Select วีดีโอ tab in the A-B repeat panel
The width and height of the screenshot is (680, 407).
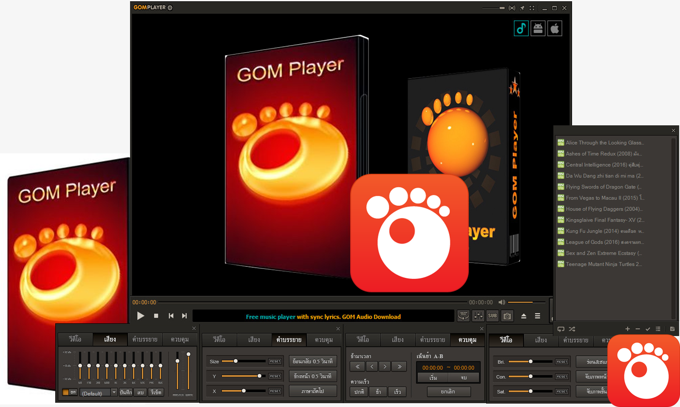363,339
